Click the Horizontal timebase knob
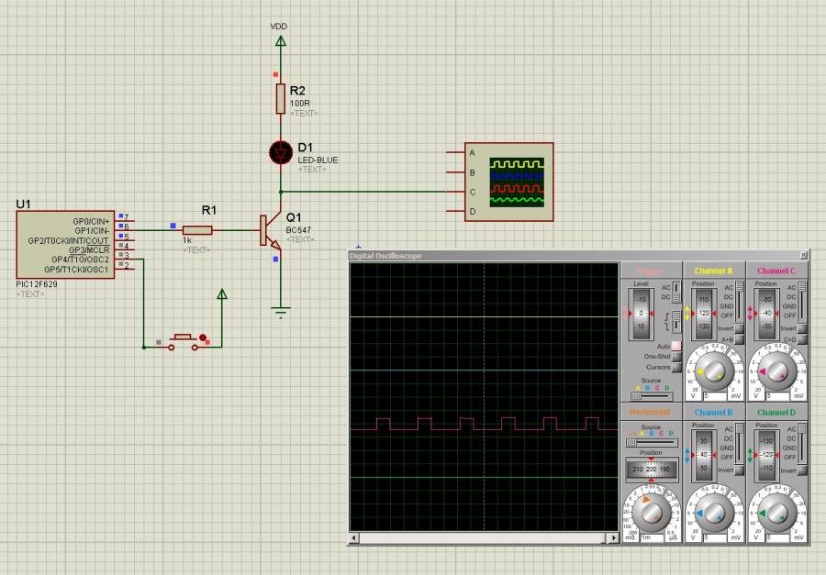Screen dimensions: 826x575 click(x=651, y=512)
